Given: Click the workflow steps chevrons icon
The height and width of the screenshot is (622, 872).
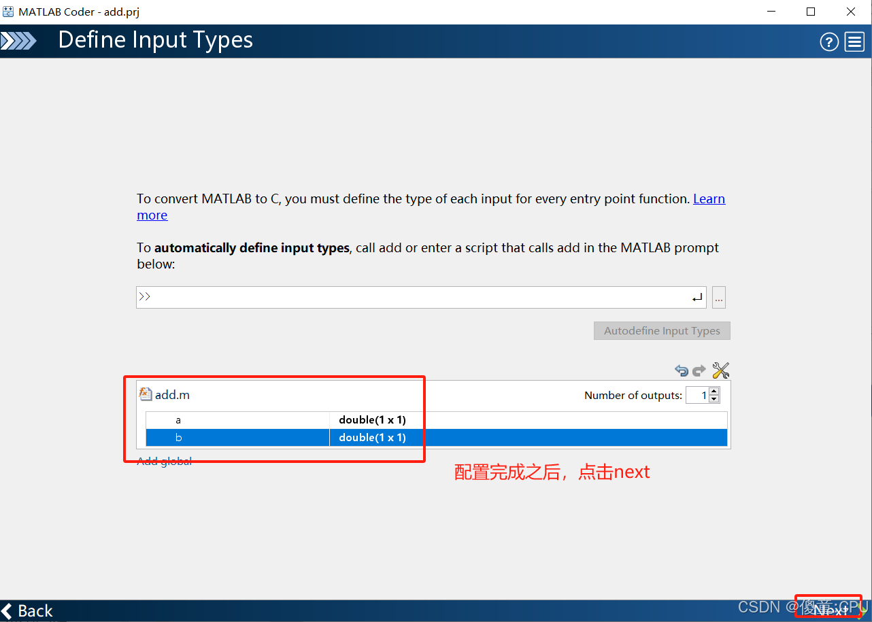Looking at the screenshot, I should tap(18, 41).
